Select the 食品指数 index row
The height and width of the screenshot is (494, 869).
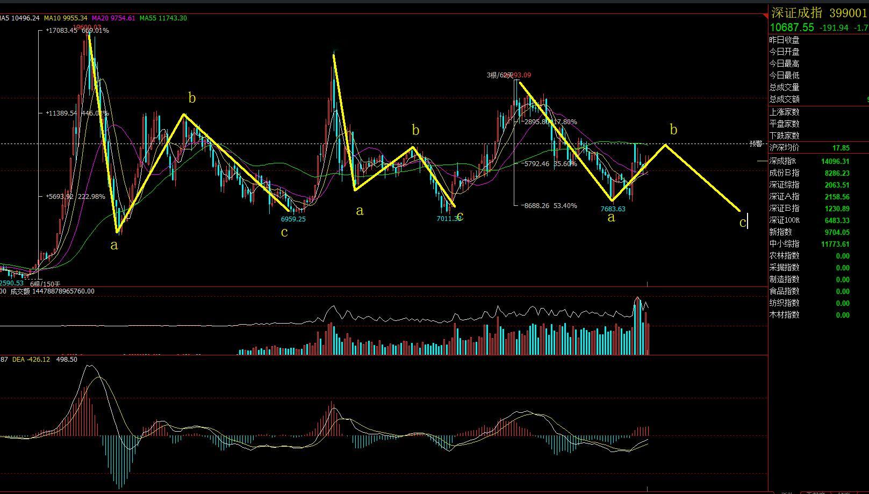pyautogui.click(x=818, y=291)
